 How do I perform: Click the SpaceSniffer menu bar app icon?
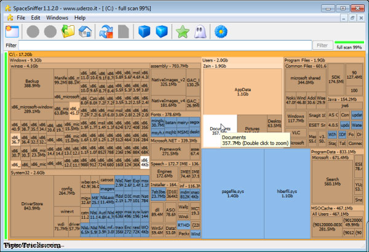(x=10, y=18)
